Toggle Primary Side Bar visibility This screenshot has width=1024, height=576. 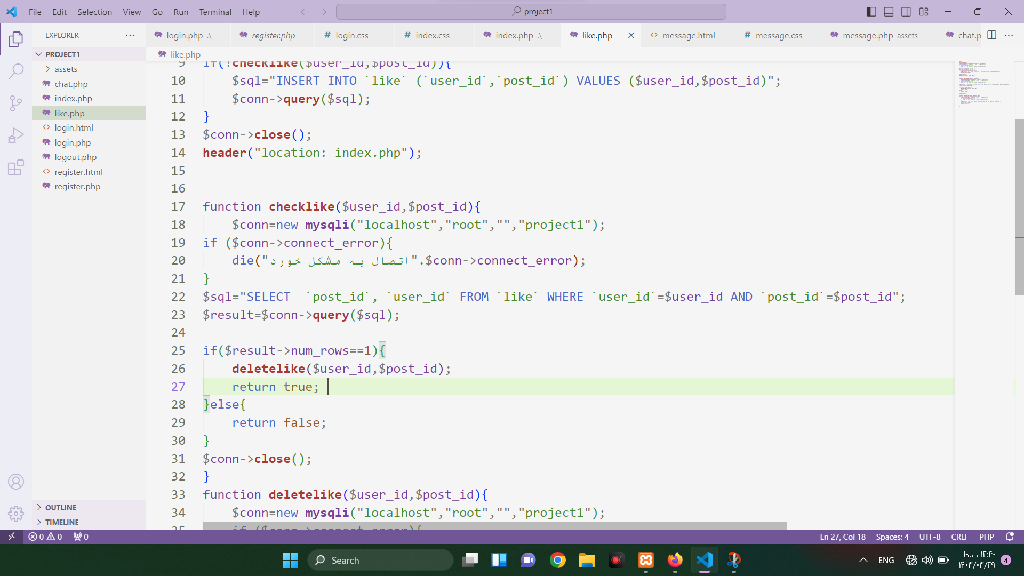coord(871,12)
